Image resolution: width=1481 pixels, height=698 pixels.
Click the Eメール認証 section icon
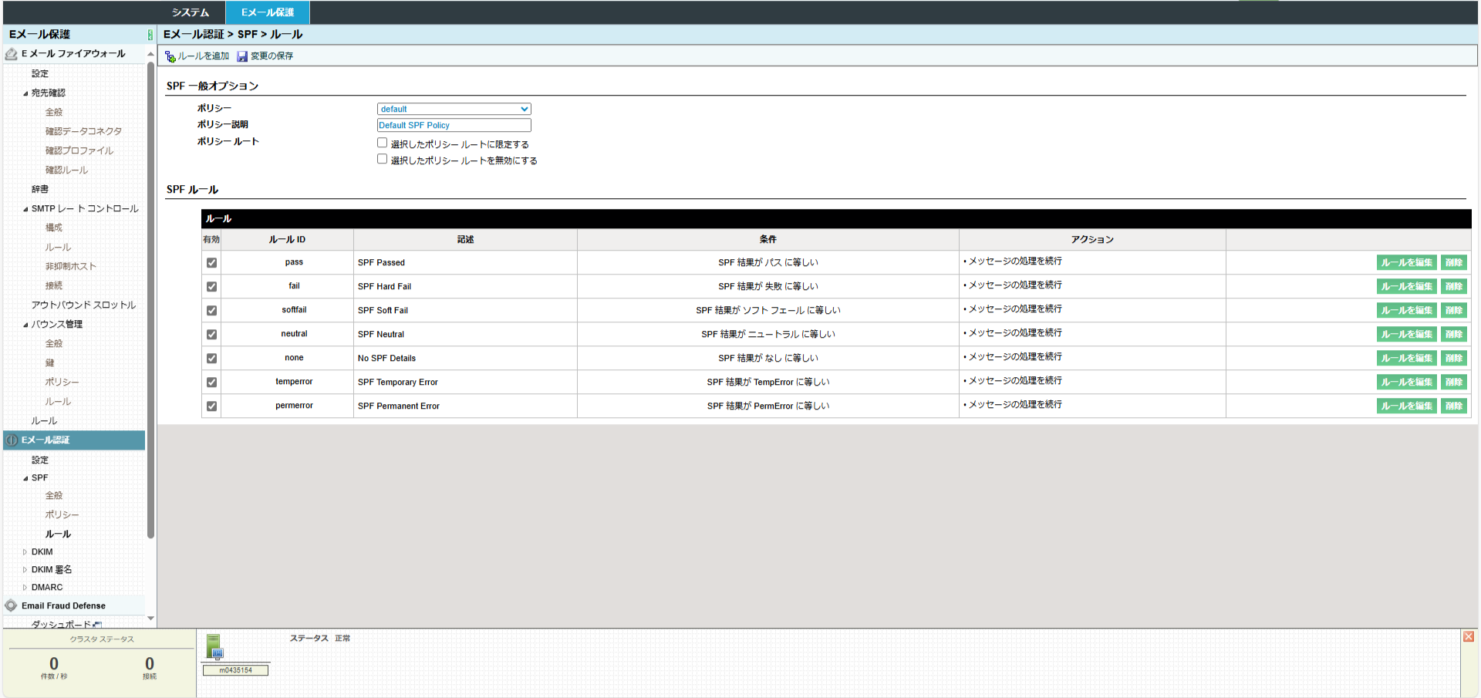click(12, 440)
